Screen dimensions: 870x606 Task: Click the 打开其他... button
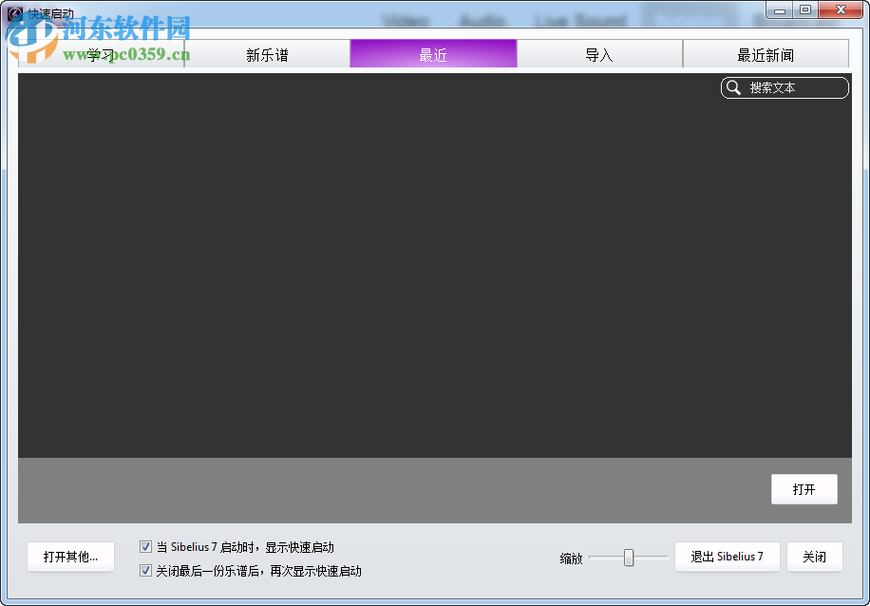(70, 557)
